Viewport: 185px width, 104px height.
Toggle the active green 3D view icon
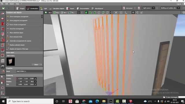(x=86, y=12)
